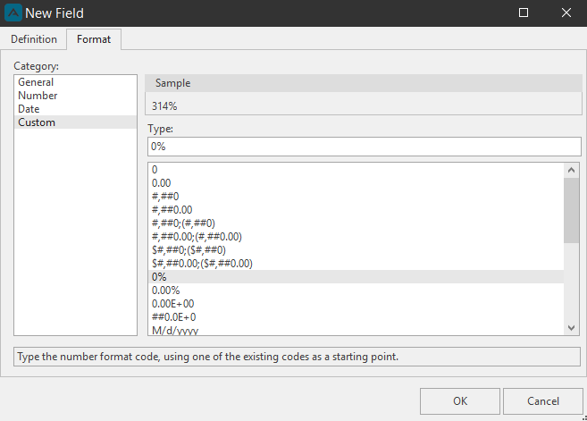Choose the Number category
This screenshot has width=587, height=421.
[75, 96]
